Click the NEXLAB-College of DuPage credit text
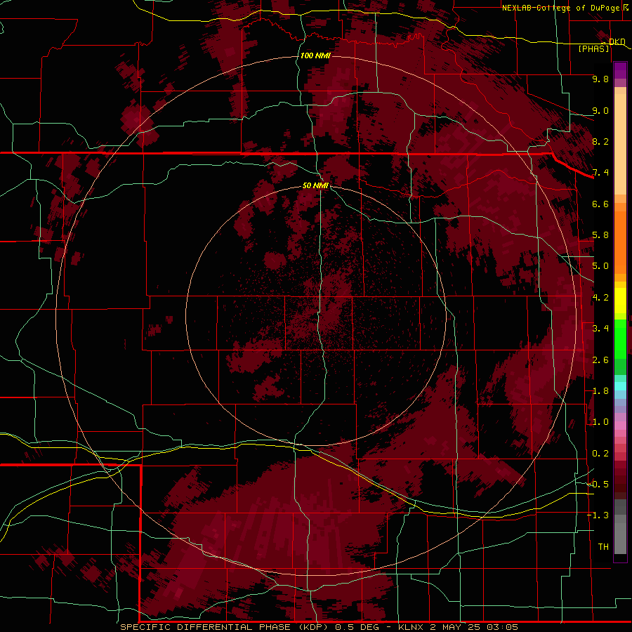 coord(562,8)
